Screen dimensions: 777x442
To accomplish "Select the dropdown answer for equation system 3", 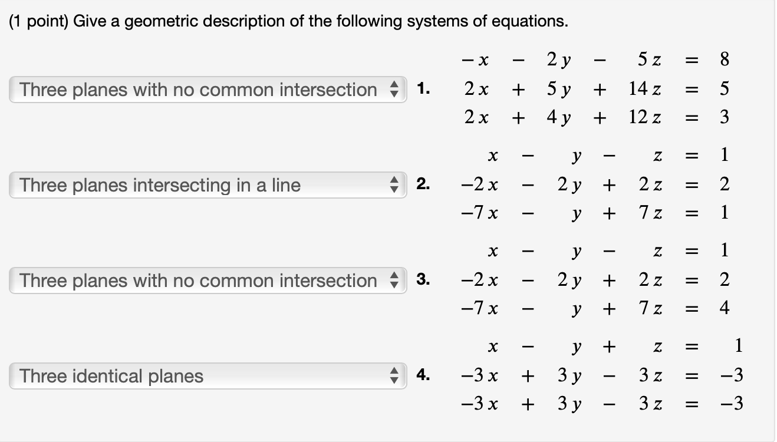I will (206, 281).
